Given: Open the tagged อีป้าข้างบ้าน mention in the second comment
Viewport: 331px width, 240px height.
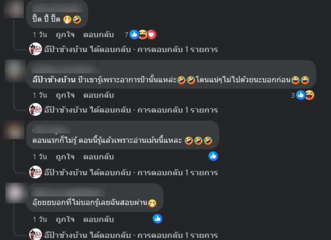Looking at the screenshot, I should tap(54, 80).
